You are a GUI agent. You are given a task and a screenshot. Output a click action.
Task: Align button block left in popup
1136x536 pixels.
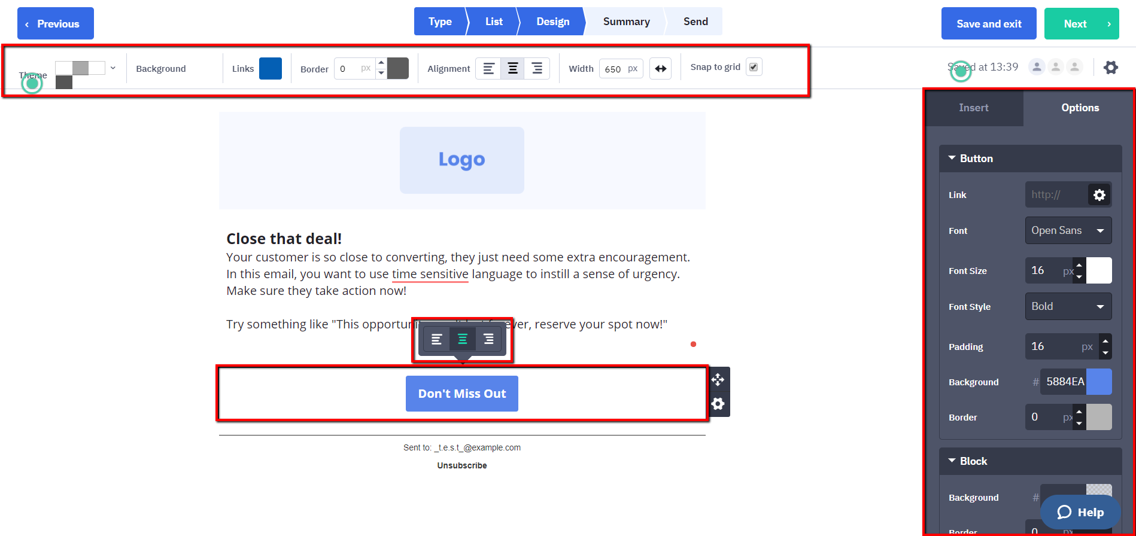pyautogui.click(x=437, y=339)
